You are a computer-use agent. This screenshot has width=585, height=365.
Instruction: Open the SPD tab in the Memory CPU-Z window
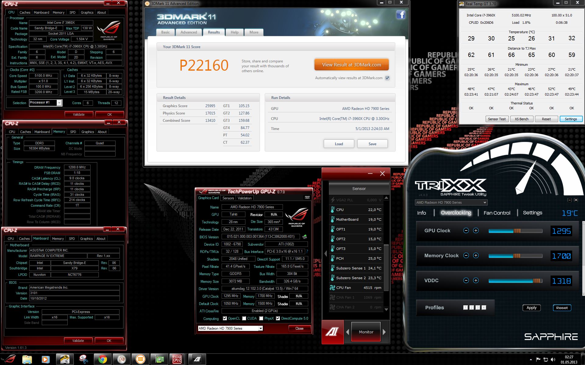[73, 132]
